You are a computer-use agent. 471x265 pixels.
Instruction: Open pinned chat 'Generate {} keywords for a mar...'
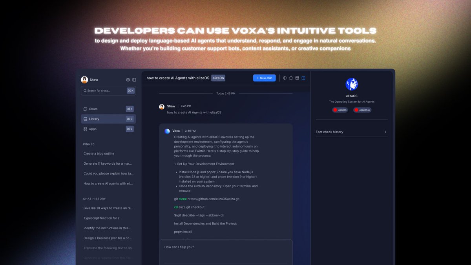point(108,163)
